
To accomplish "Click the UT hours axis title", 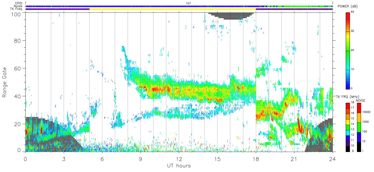I will [179, 166].
